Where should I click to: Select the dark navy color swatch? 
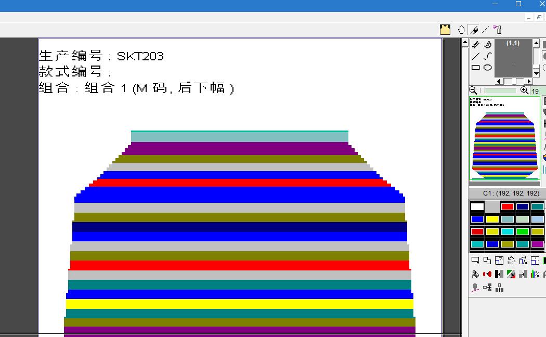[522, 207]
